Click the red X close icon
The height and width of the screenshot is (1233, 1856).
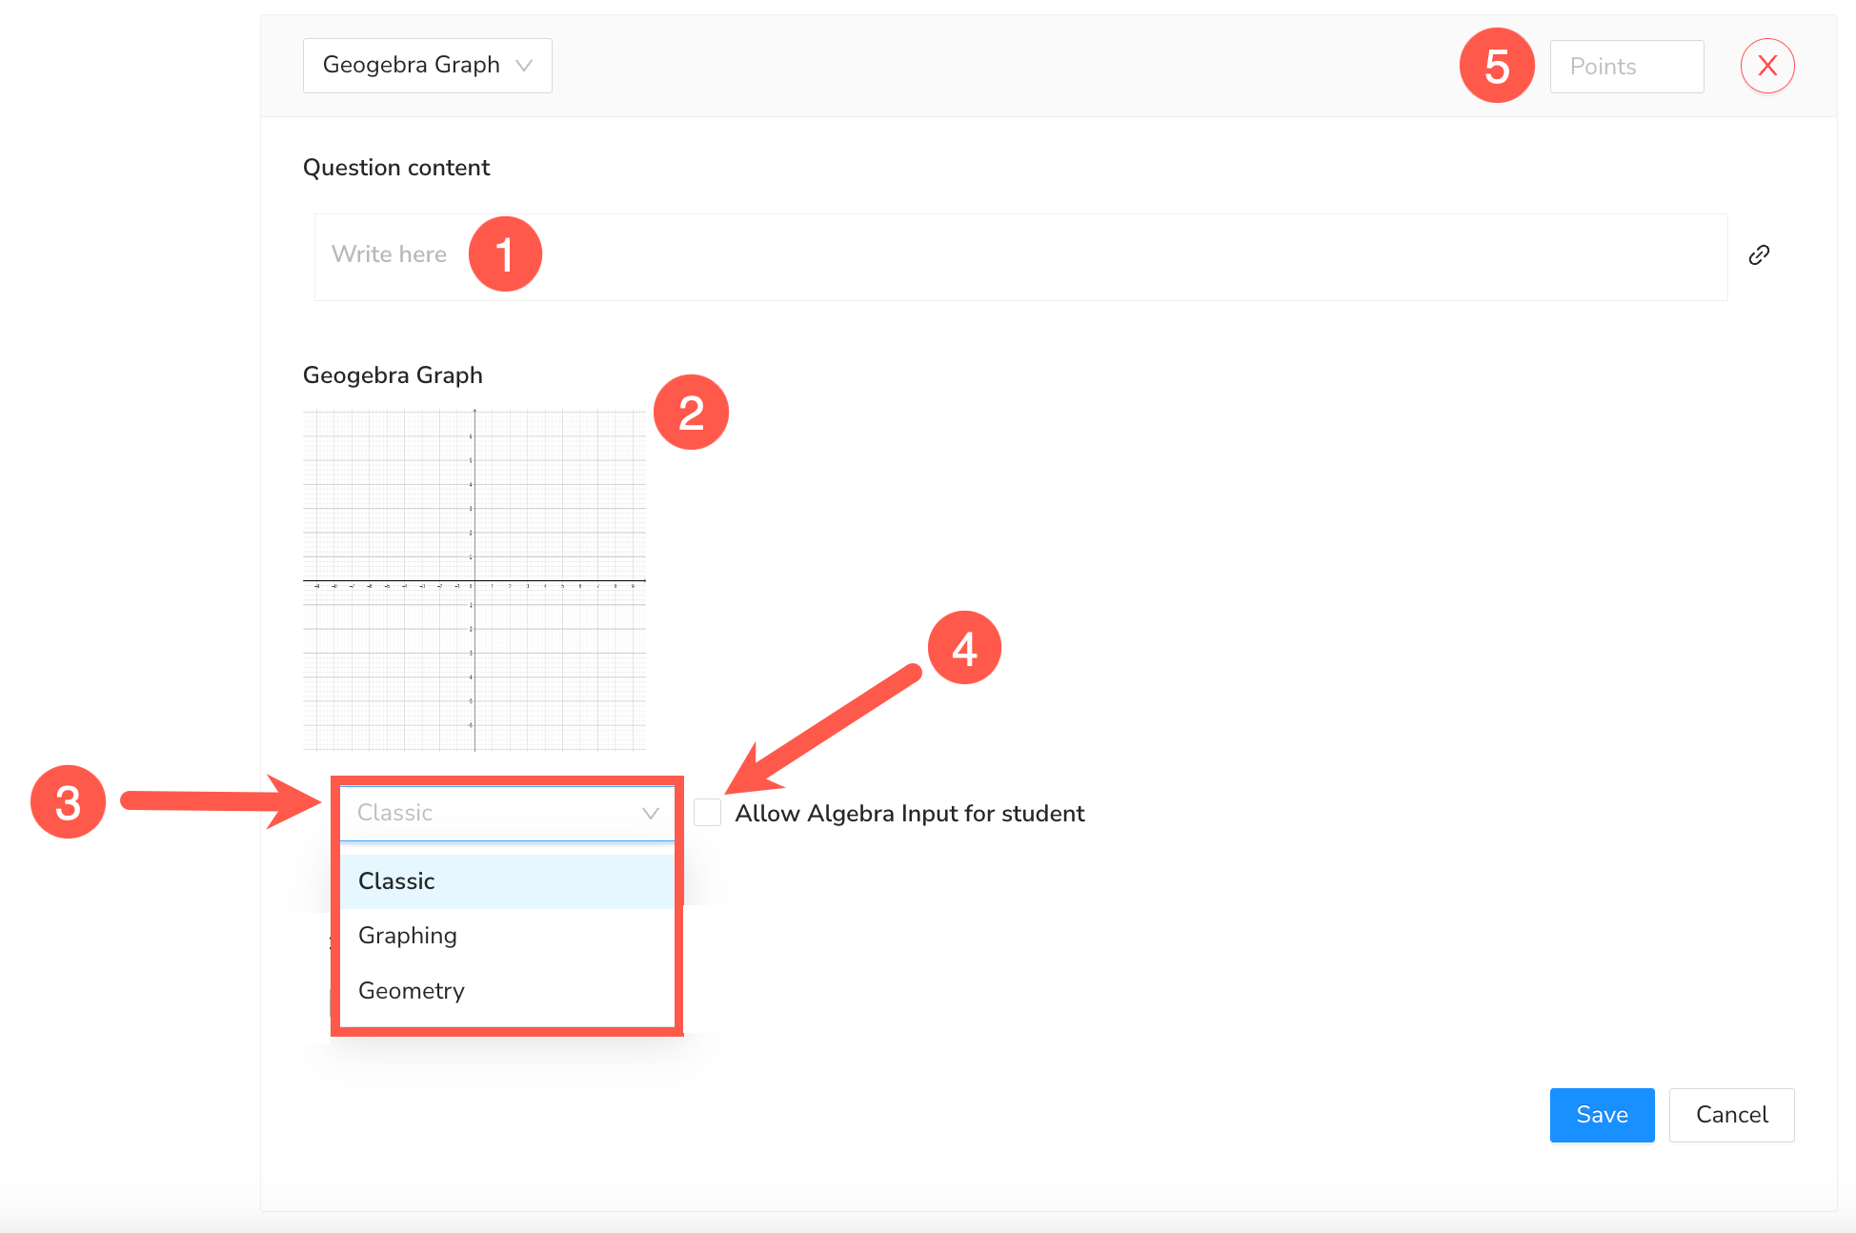[x=1767, y=65]
